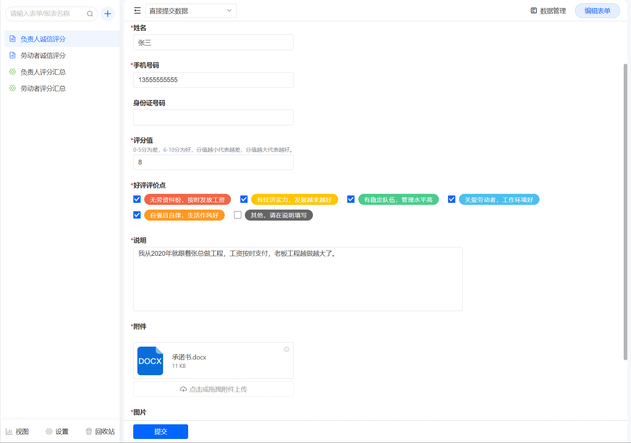Check the 其他，请在说明填写 checkbox
Image resolution: width=631 pixels, height=443 pixels.
pyautogui.click(x=238, y=215)
